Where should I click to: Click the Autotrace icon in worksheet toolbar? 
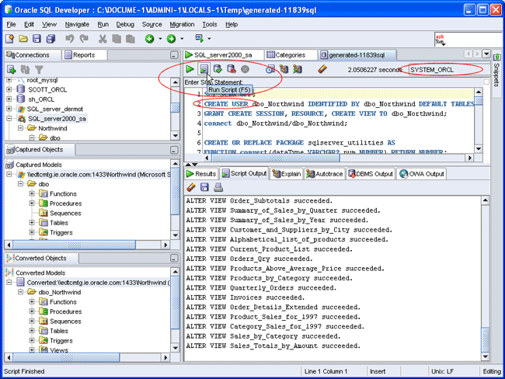coord(298,69)
